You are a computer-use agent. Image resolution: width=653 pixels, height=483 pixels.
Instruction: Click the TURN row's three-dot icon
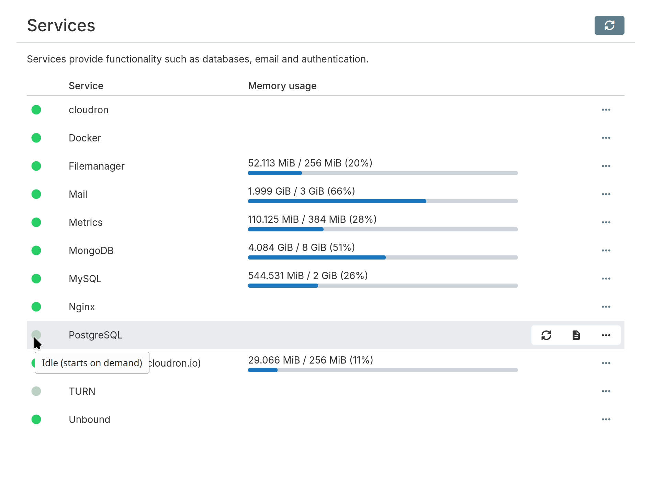[x=606, y=391]
